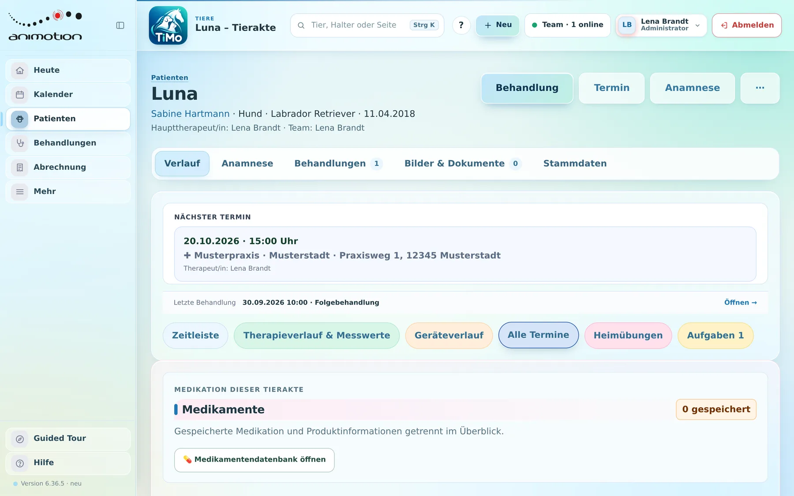Open help with the ? button

click(x=461, y=25)
